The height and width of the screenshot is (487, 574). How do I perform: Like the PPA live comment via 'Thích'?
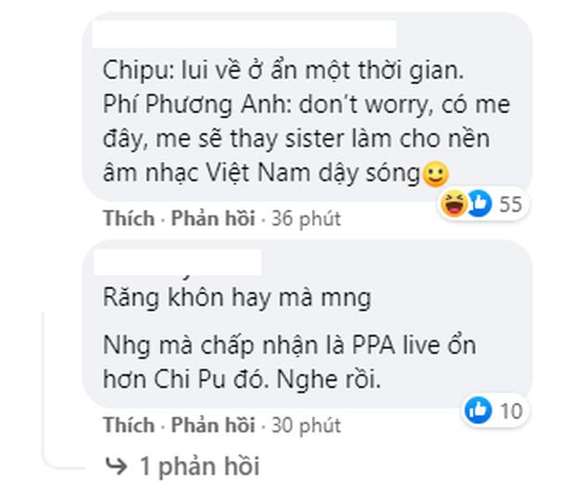point(129,425)
